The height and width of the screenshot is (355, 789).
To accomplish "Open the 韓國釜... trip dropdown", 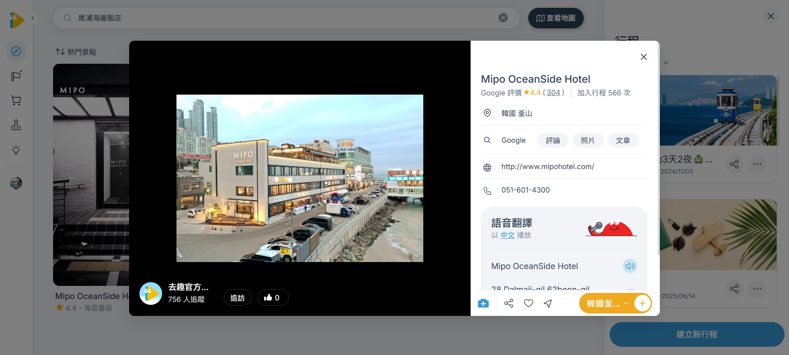I will [x=607, y=304].
